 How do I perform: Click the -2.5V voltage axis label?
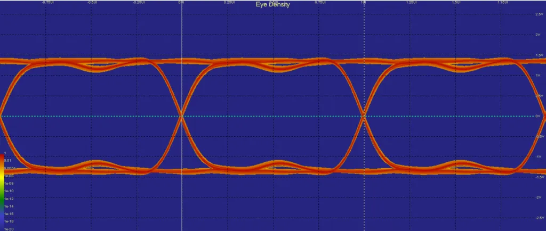(539, 218)
